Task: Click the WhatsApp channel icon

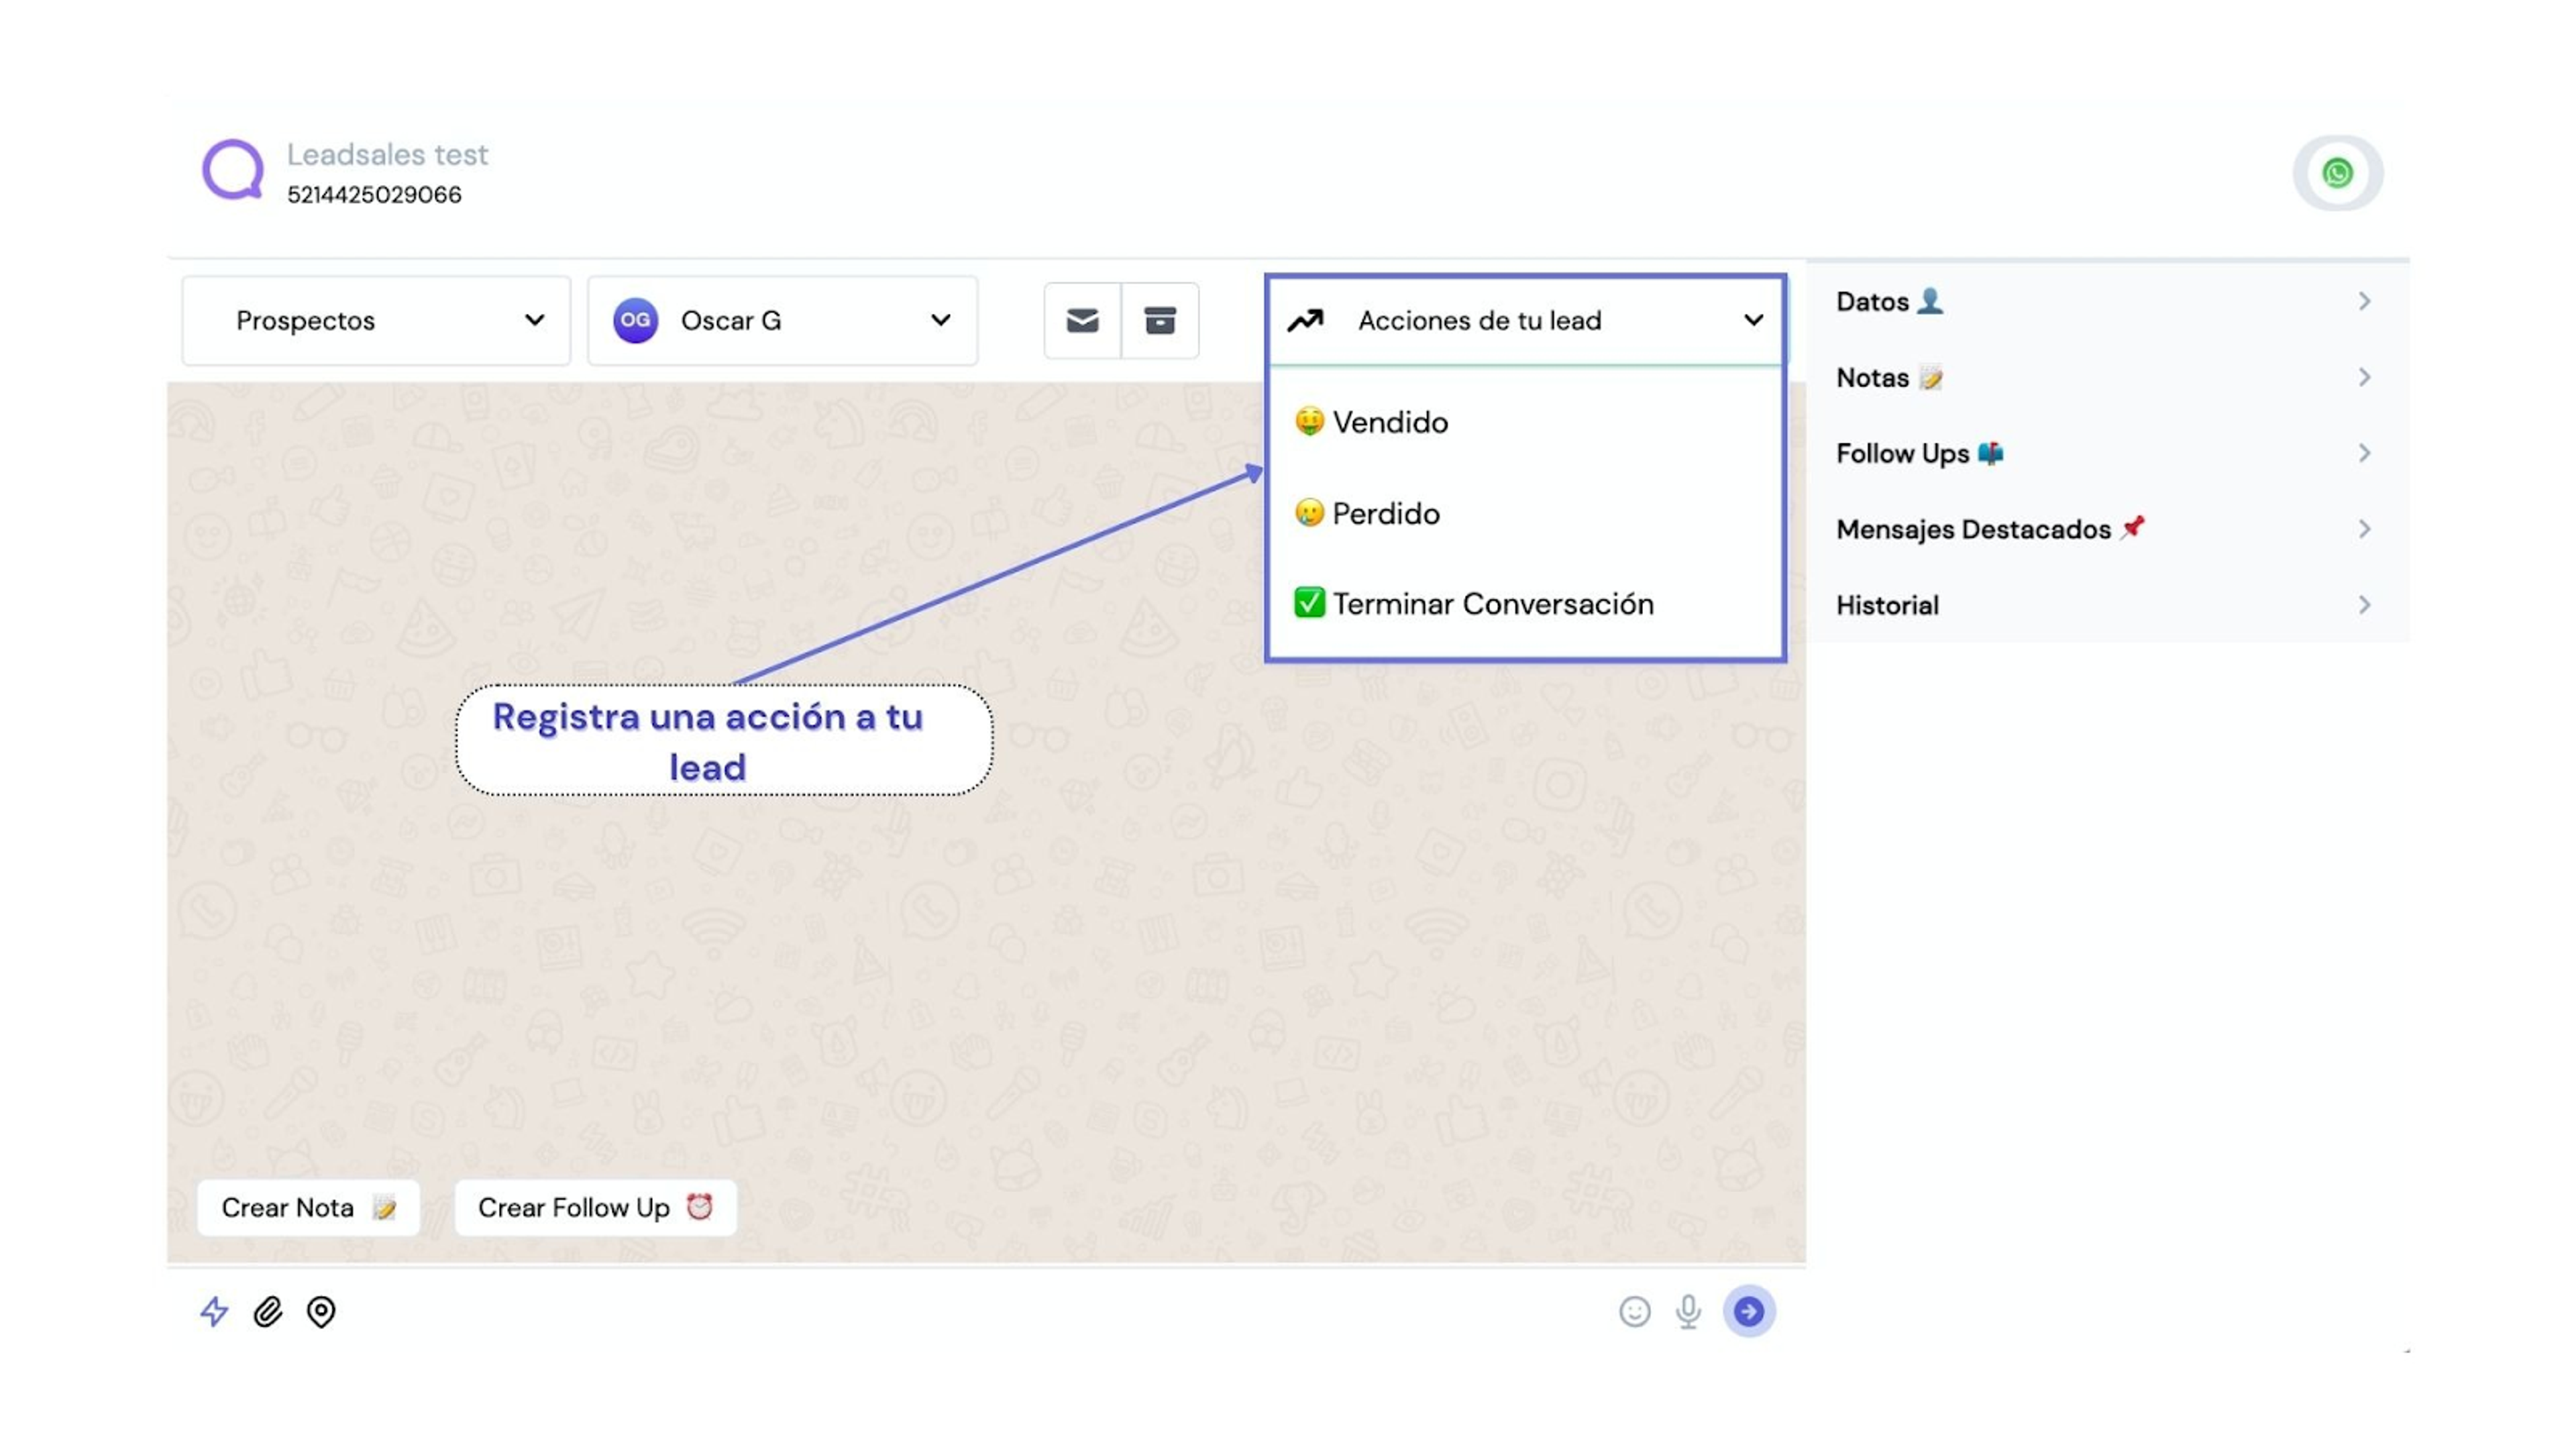Action: coord(2337,173)
